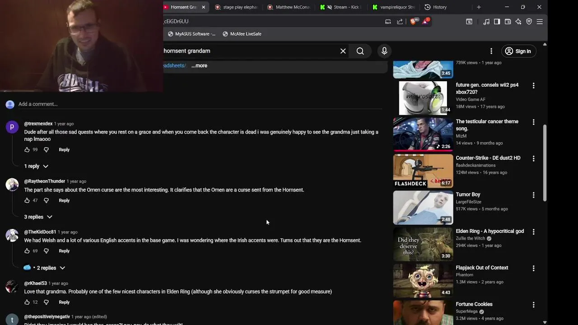Reply to the @TheKidDoc81 comment
This screenshot has height=325, width=578.
(64, 251)
